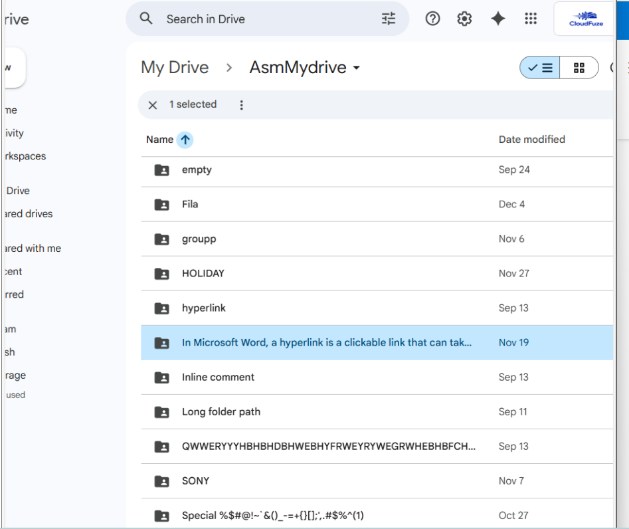Open the Google apps launcher grid
The width and height of the screenshot is (629, 529).
pos(530,19)
